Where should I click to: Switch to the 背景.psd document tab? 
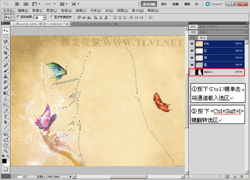click(x=93, y=24)
